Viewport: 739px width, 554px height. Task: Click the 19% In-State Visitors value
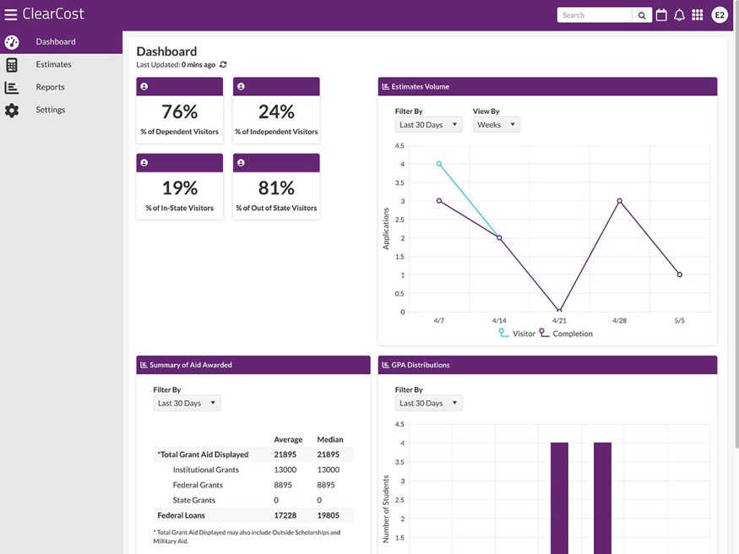pyautogui.click(x=180, y=188)
